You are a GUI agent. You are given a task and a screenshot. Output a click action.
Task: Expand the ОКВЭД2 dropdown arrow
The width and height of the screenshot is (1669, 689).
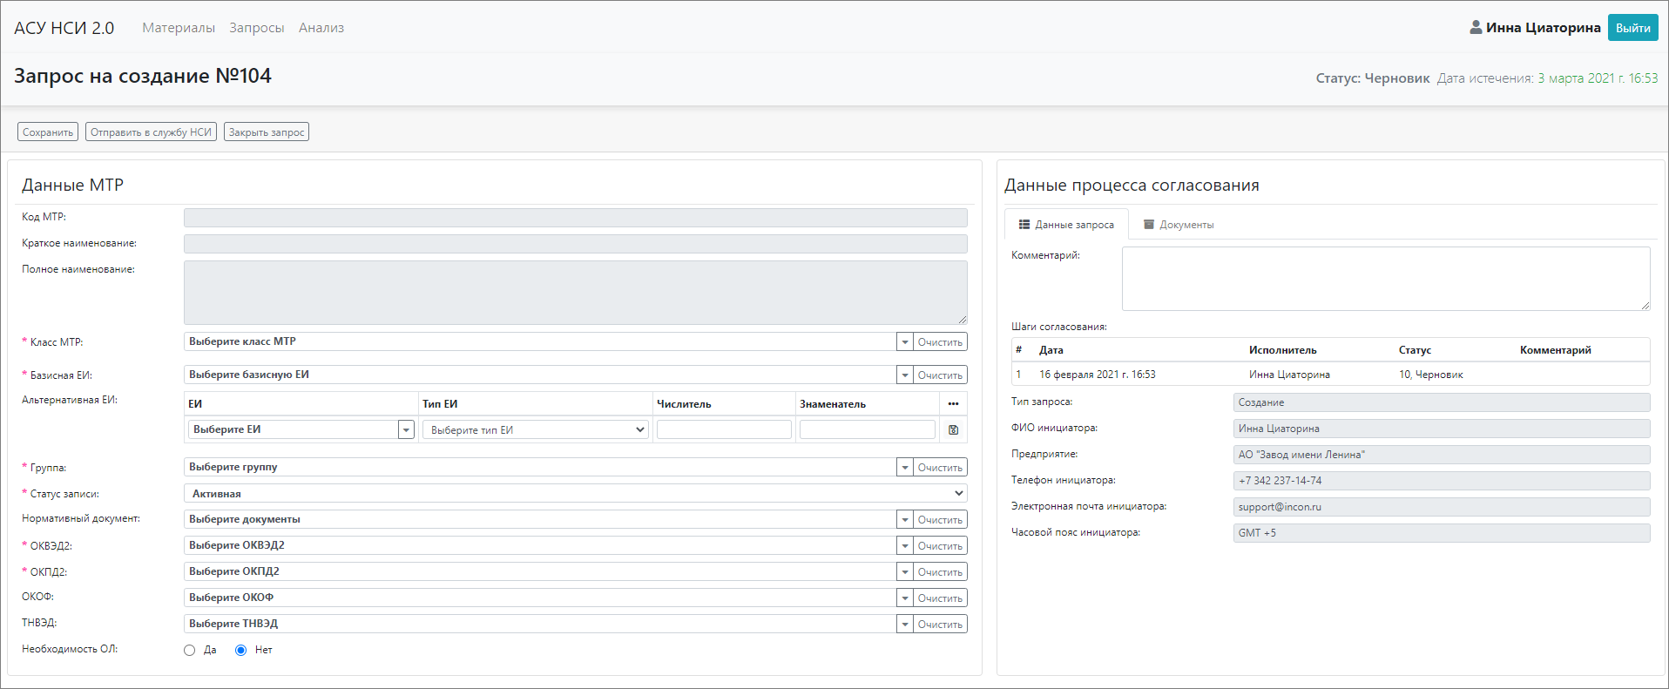click(x=904, y=546)
